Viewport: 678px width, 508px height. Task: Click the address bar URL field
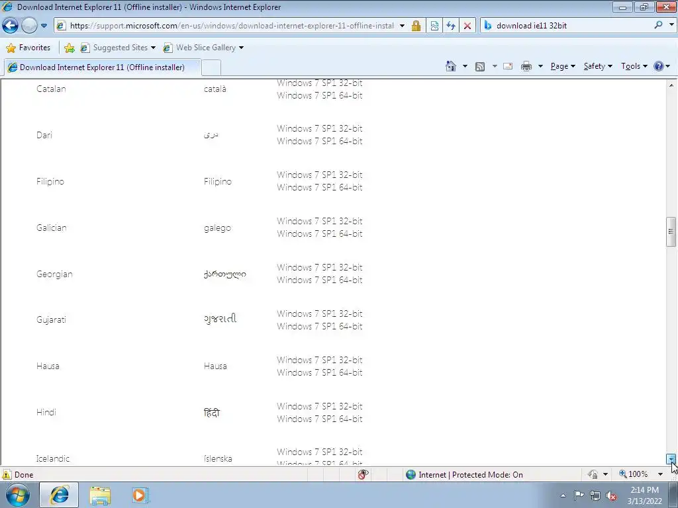pos(231,26)
